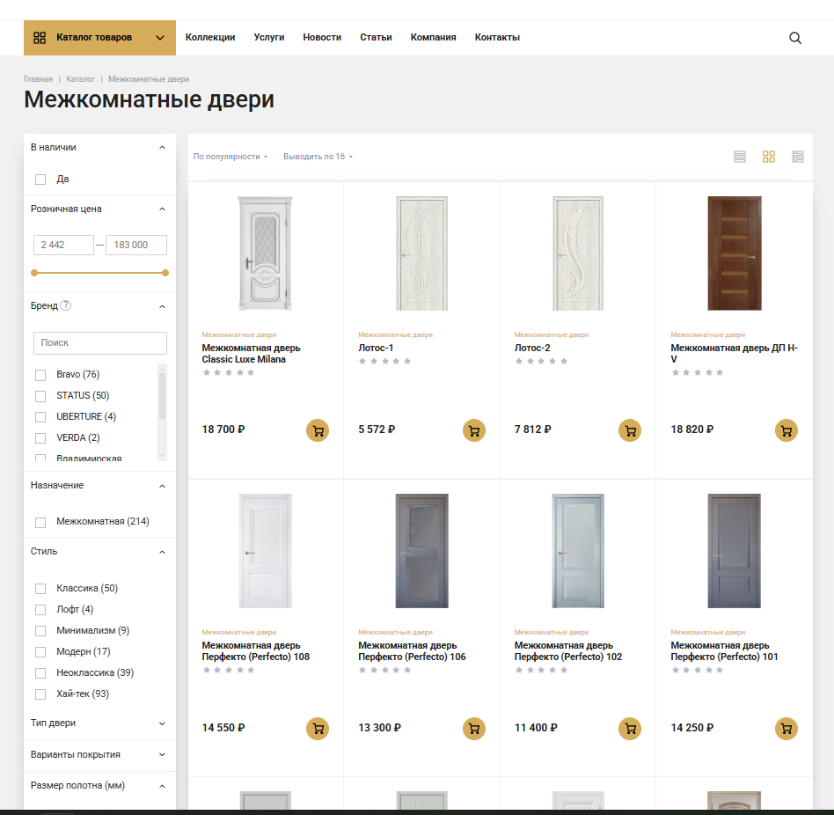
Task: Click the brand search input field
Action: click(x=99, y=342)
